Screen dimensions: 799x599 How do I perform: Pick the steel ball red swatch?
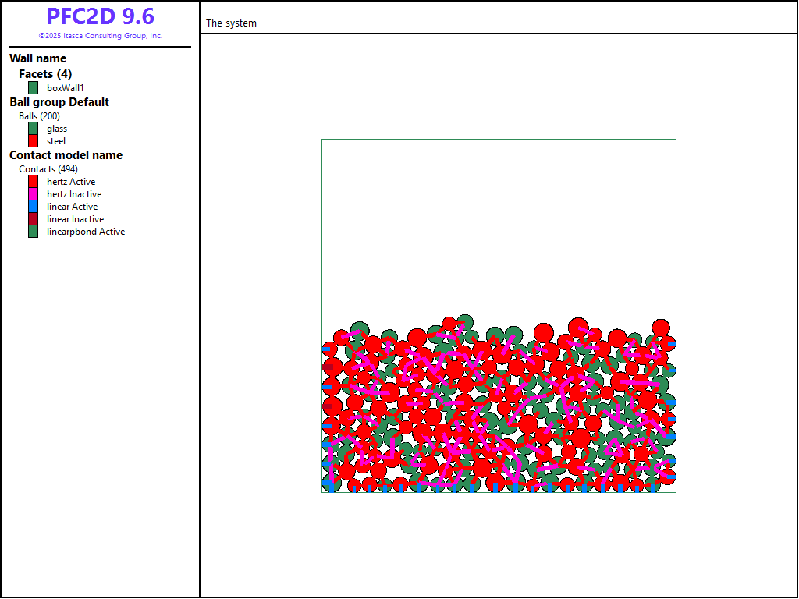tap(34, 141)
